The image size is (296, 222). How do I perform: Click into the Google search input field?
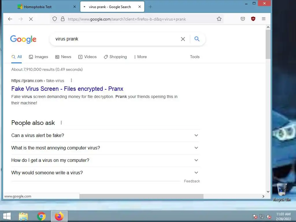coord(116,39)
